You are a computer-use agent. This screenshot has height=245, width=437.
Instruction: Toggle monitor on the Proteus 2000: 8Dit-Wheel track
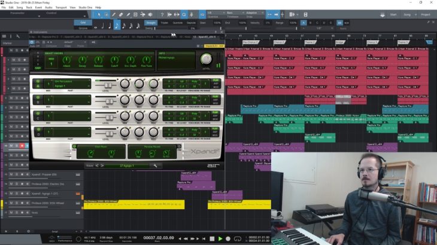(x=28, y=203)
